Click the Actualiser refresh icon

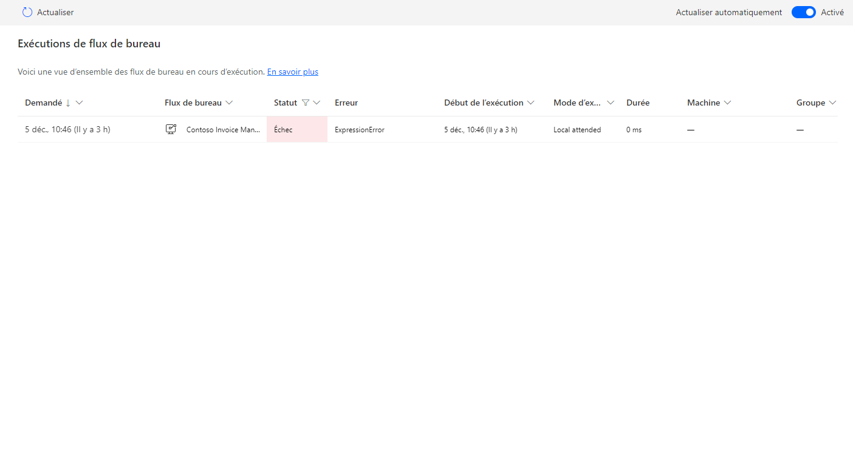pyautogui.click(x=27, y=12)
